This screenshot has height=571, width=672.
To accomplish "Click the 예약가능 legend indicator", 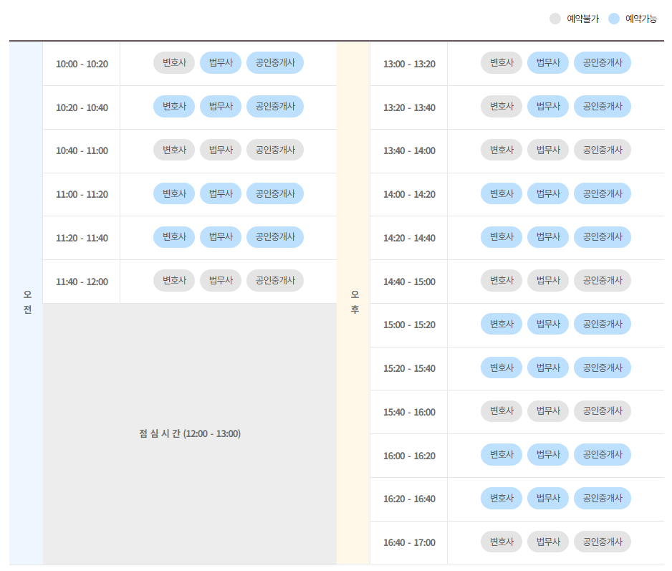I will tap(613, 19).
